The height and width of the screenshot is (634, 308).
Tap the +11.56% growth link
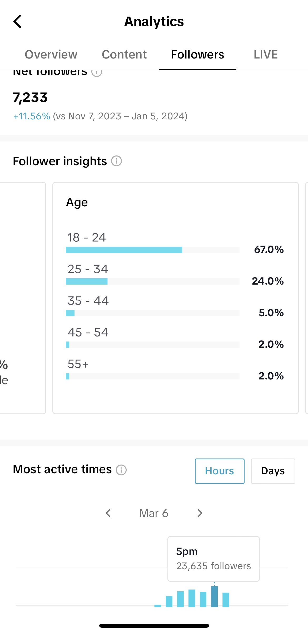click(32, 116)
